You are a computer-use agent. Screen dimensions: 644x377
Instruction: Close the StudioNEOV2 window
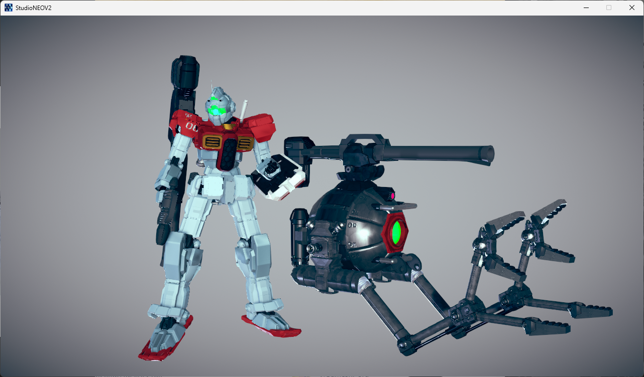coord(632,8)
